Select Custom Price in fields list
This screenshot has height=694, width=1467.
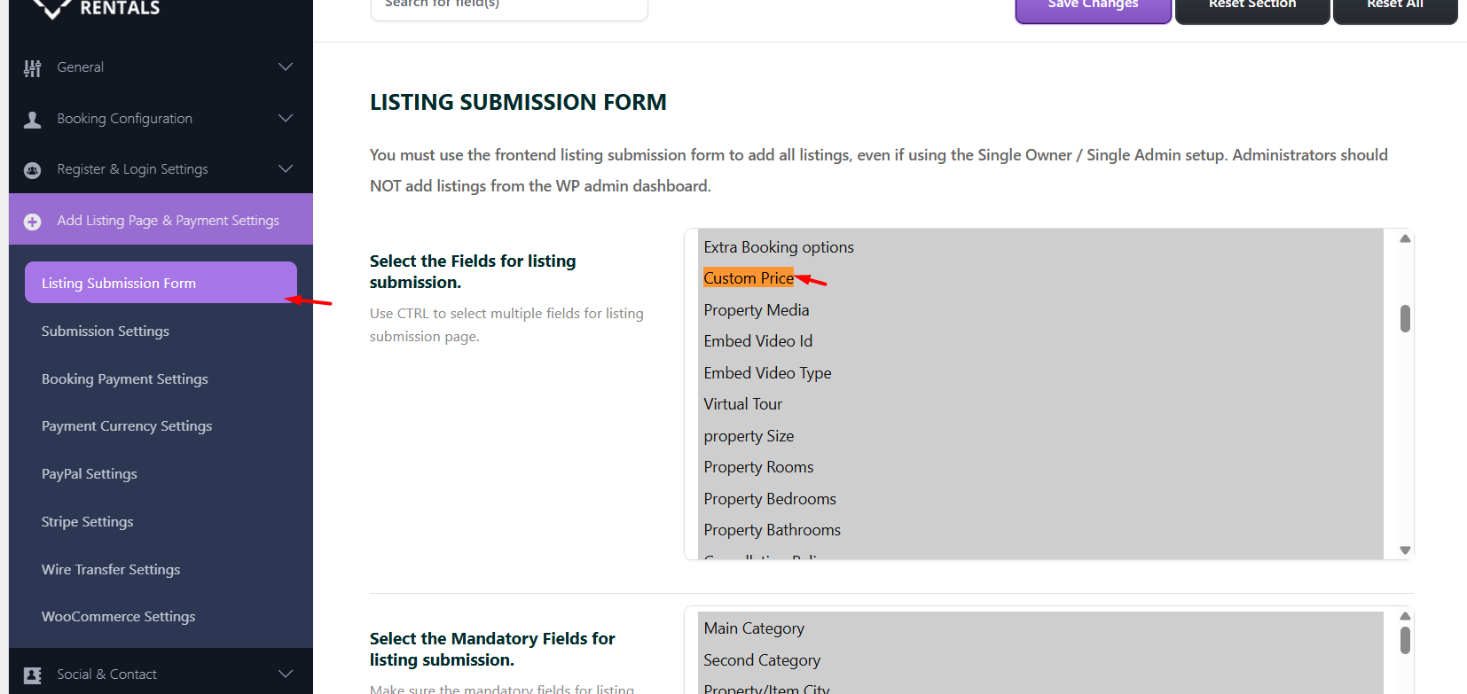(749, 278)
